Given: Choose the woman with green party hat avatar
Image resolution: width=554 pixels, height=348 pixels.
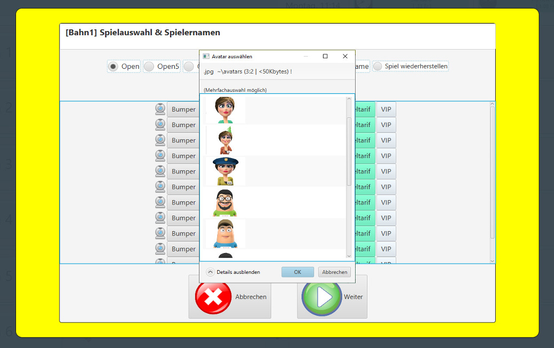Looking at the screenshot, I should 225,140.
